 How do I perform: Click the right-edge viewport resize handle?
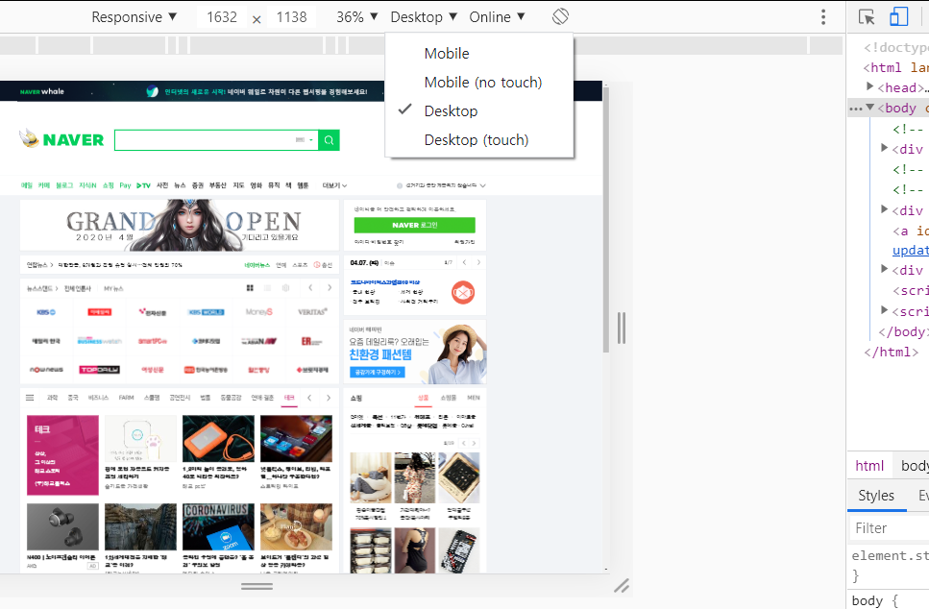tap(621, 328)
